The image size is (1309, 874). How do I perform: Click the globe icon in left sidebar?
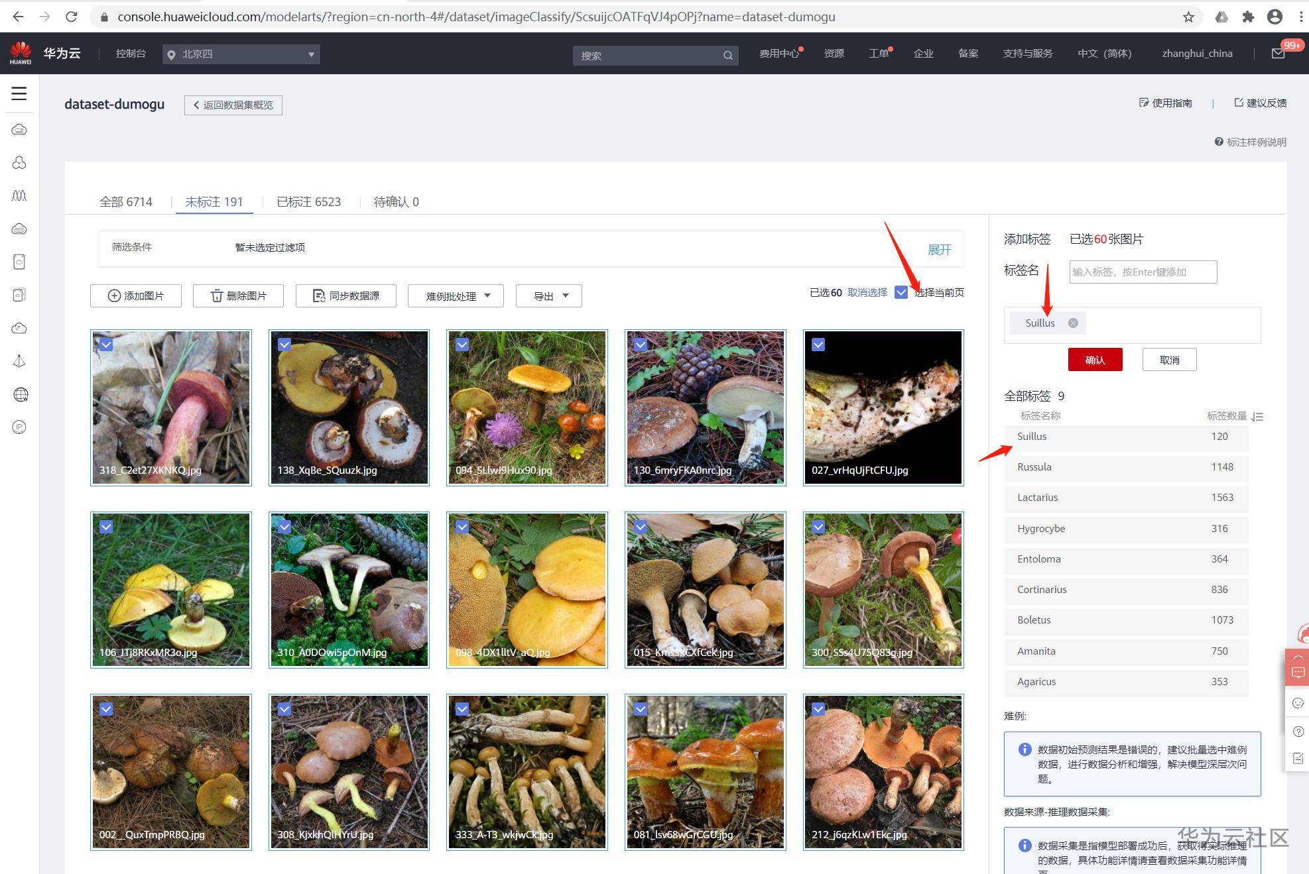(21, 395)
